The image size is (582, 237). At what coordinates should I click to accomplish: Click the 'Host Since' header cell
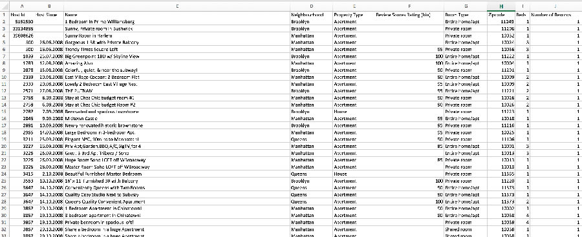click(49, 15)
